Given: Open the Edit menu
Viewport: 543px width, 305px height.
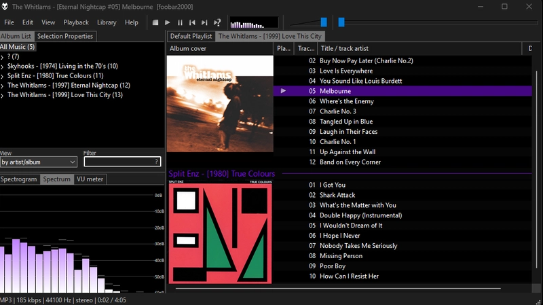Looking at the screenshot, I should [28, 22].
